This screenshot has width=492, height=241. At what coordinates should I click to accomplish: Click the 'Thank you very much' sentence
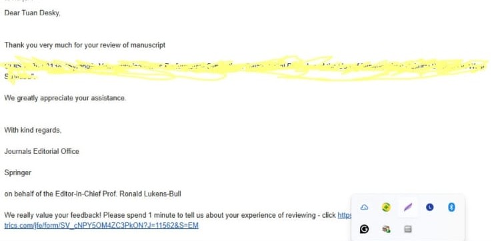(85, 45)
